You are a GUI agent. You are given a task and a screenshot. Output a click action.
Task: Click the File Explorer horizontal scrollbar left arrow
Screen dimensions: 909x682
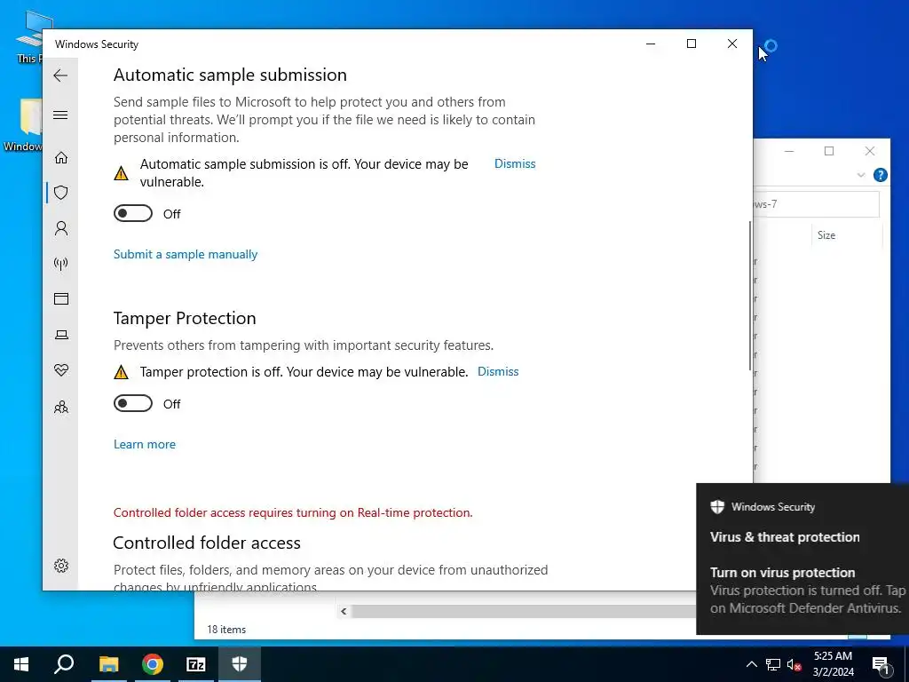[x=344, y=611]
